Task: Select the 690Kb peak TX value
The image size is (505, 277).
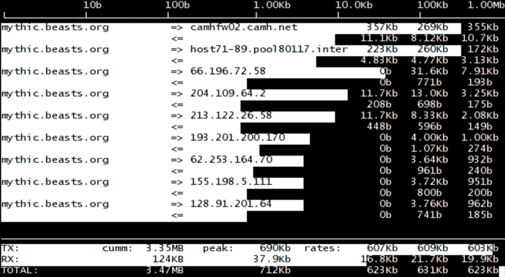Action: [276, 248]
